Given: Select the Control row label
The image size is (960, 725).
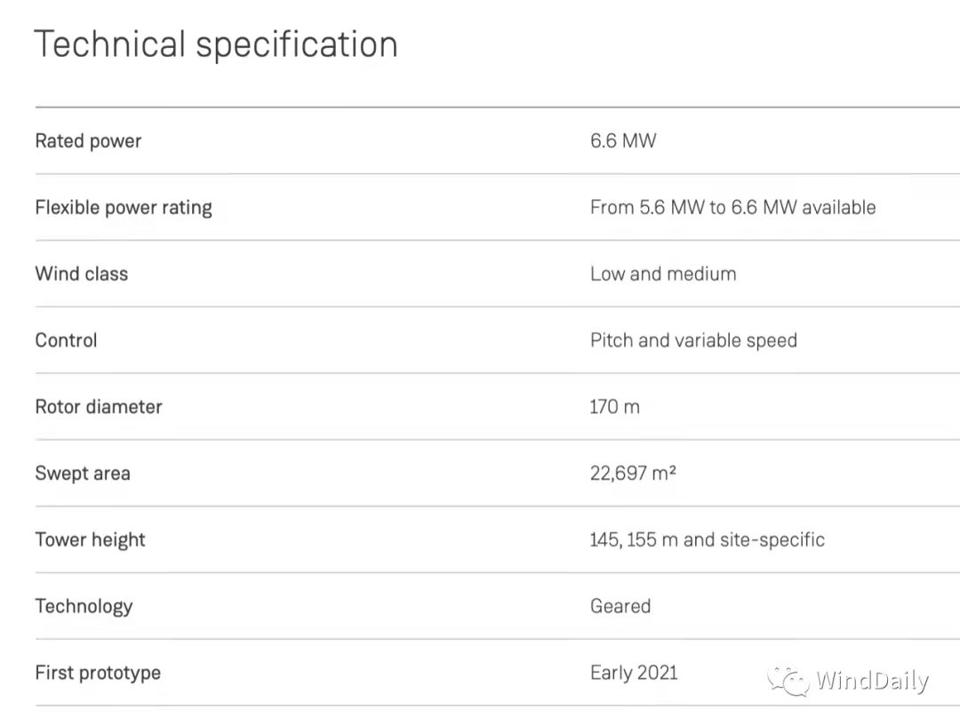Looking at the screenshot, I should click(x=66, y=340).
